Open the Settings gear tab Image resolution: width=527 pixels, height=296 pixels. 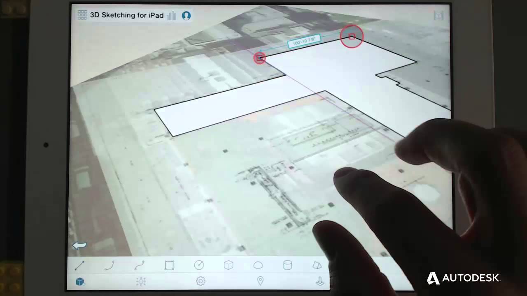point(201,281)
